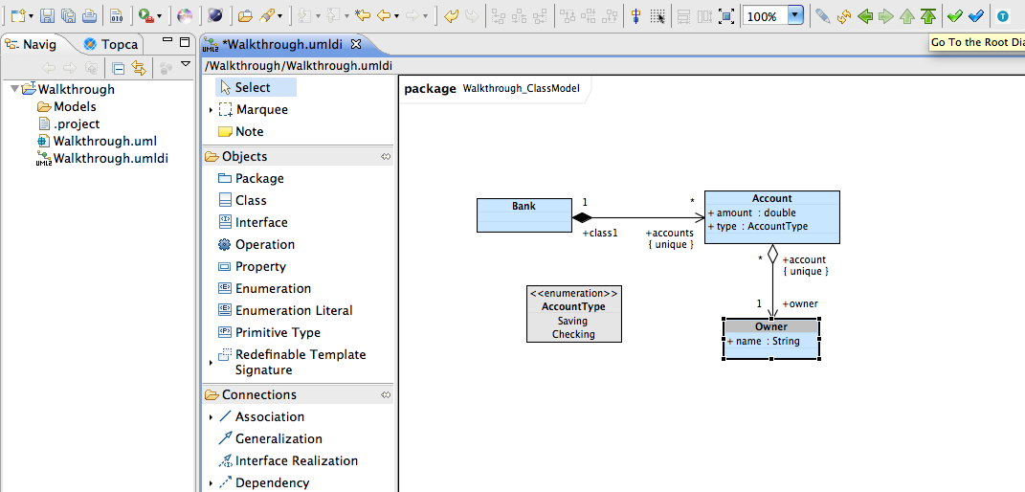Open the highlighter Search dropdown arrow
Image resolution: width=1025 pixels, height=492 pixels.
pyautogui.click(x=279, y=16)
